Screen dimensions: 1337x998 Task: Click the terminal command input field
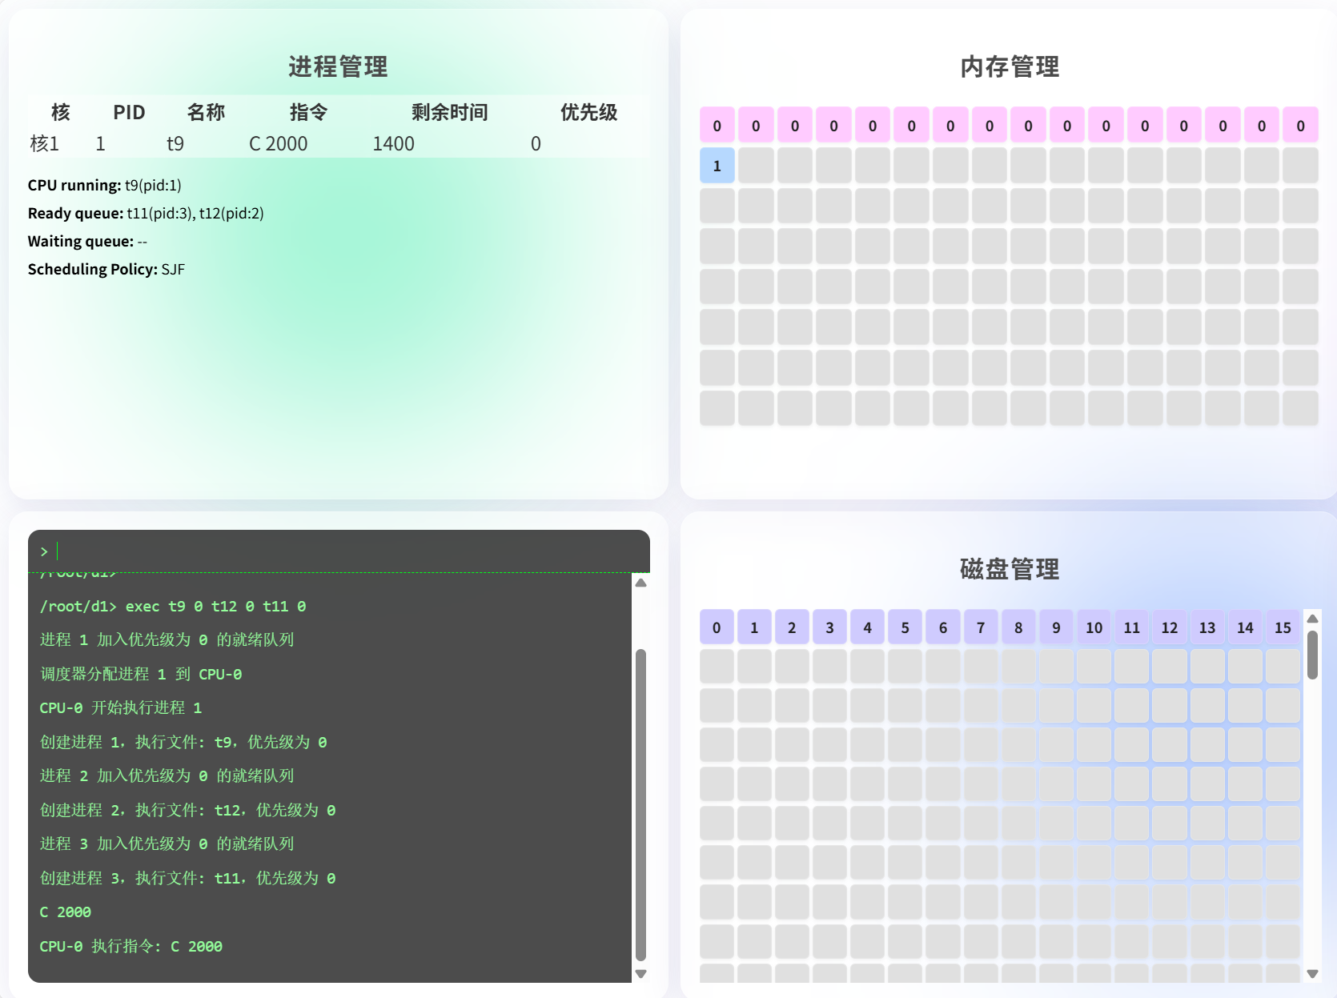click(x=344, y=551)
